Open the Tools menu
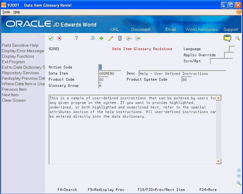The width and height of the screenshot is (243, 194). click(6, 12)
